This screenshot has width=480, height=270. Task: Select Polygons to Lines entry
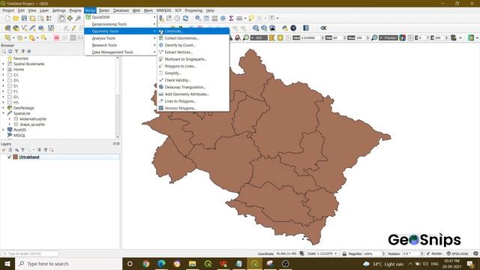tap(193, 66)
